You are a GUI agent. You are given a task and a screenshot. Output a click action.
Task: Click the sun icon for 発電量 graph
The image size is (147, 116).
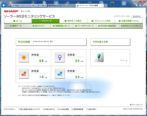coord(24,58)
